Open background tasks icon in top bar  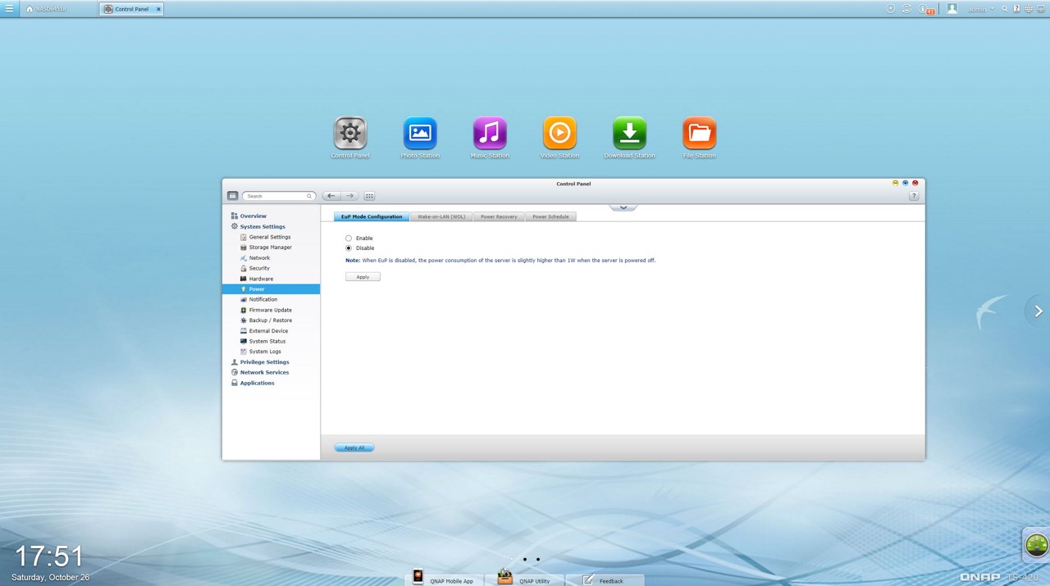pos(891,9)
